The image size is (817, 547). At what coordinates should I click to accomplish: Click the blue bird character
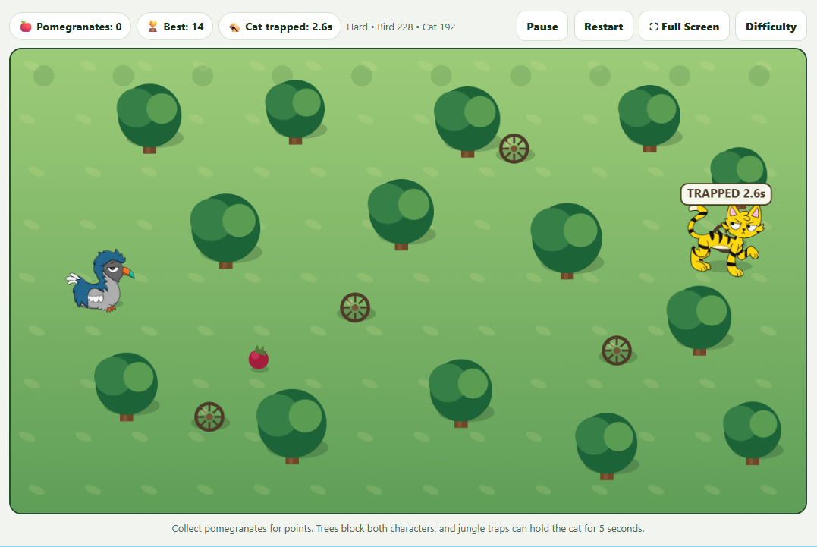(99, 281)
